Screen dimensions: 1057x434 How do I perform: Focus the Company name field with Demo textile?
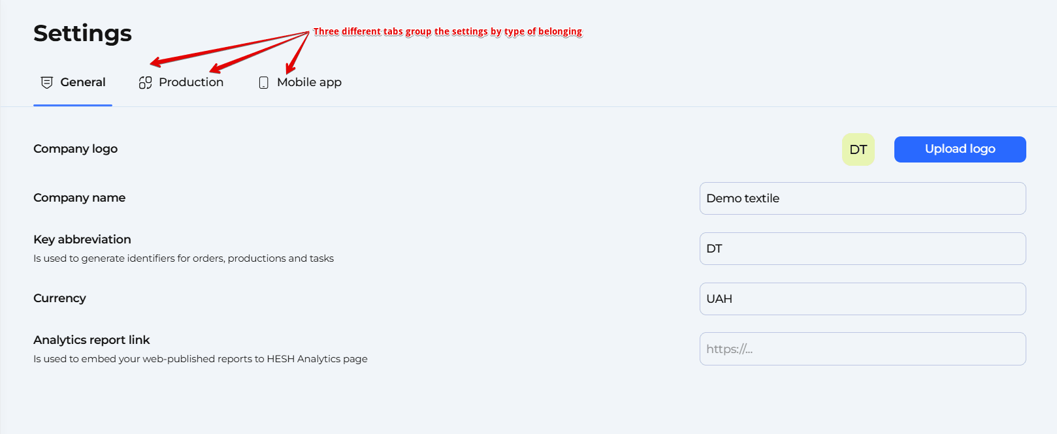(x=862, y=198)
